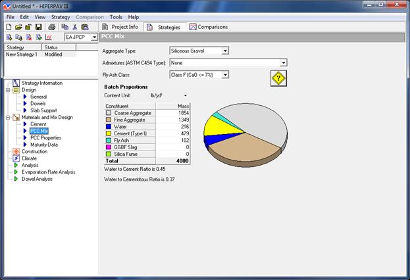410x280 pixels.
Task: Click the Coarse Aggregate mass cell 1854
Action: (x=173, y=113)
